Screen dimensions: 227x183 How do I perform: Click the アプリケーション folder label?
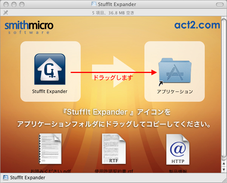(x=175, y=91)
